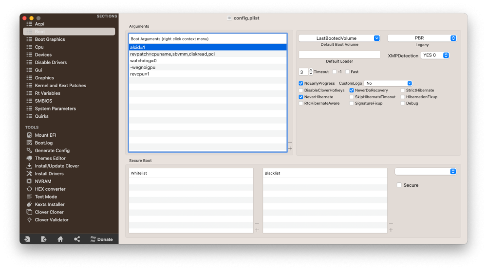Screen dimensions: 487x270
Task: Remove Whitelist entry with minus button
Action: 257,224
